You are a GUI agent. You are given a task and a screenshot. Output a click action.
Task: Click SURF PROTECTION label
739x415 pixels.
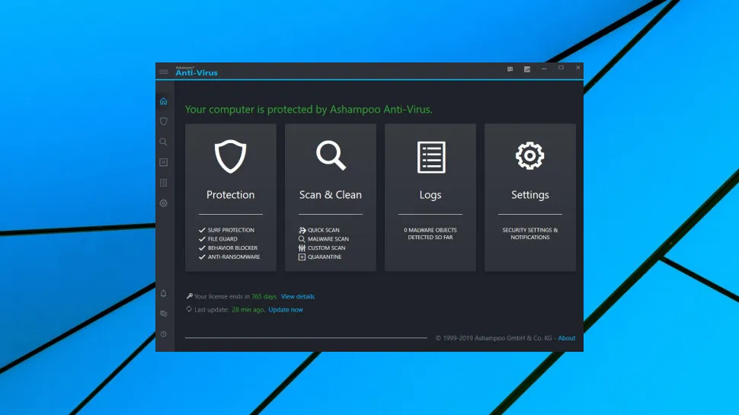click(231, 231)
